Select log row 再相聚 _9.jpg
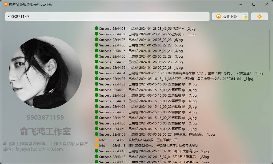273x164 pixels. (x=146, y=84)
